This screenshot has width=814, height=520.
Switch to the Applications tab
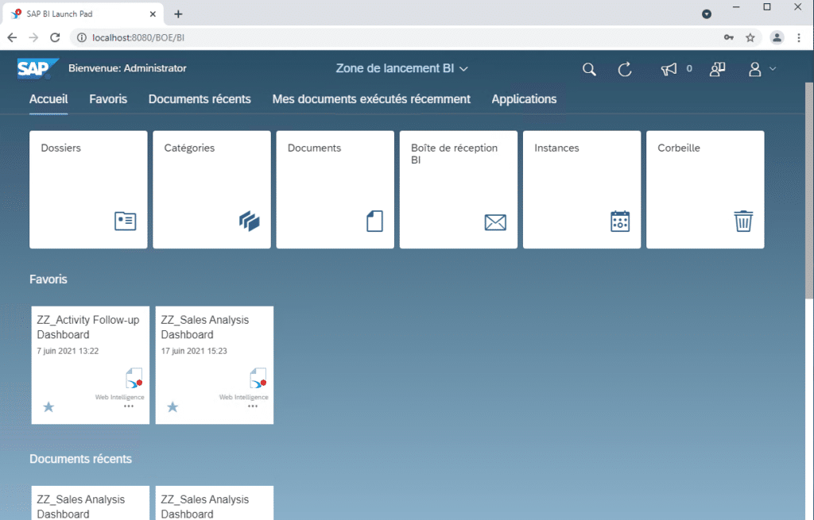point(524,99)
